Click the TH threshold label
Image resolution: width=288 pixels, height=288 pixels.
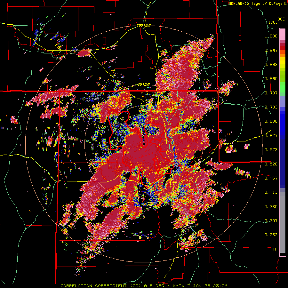tap(275, 249)
